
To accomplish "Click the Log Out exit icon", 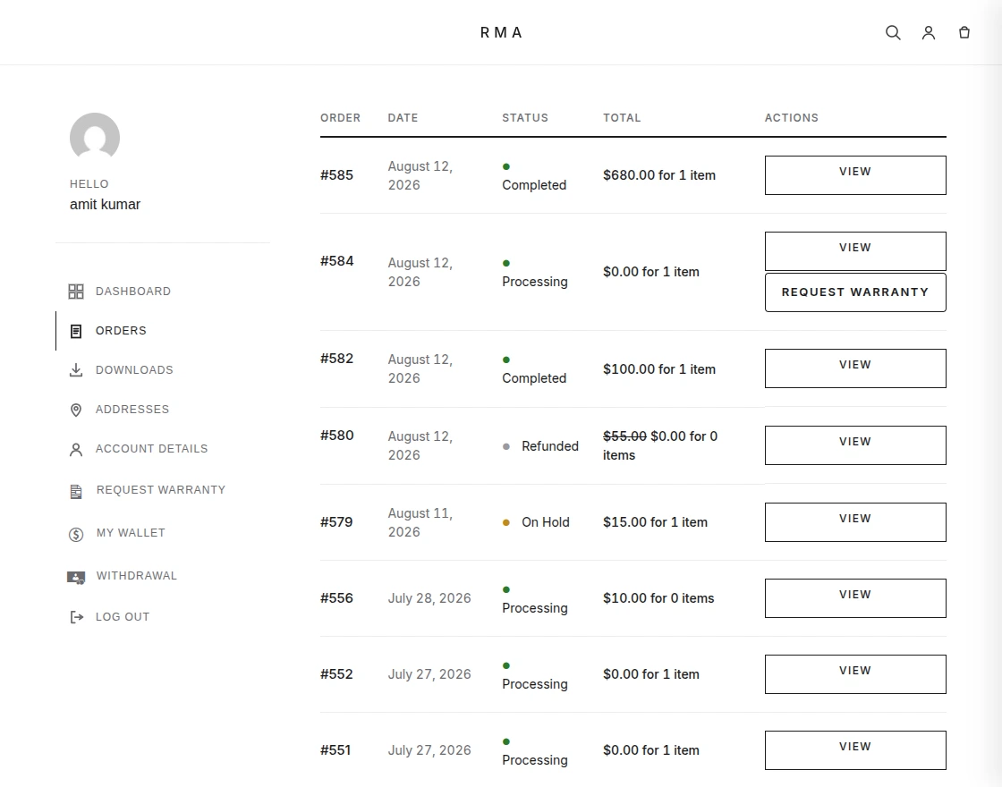I will [x=77, y=617].
